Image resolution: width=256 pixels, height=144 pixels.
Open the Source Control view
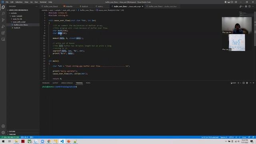pos(3,20)
